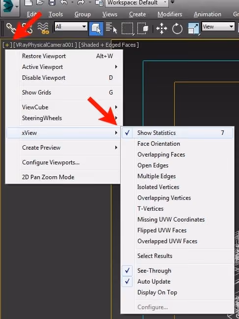This screenshot has width=239, height=319.
Task: Select the Multiple Edges check
Action: click(177, 176)
